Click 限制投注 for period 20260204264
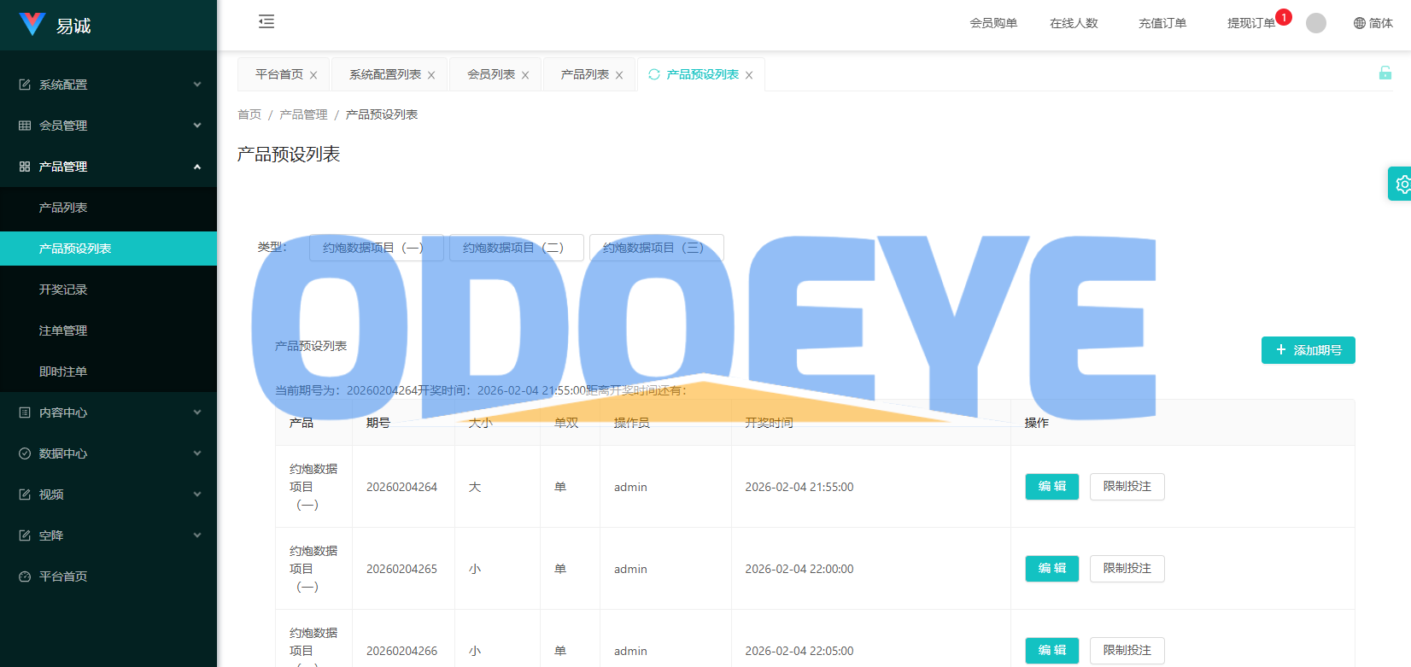The width and height of the screenshot is (1411, 667). pos(1127,487)
